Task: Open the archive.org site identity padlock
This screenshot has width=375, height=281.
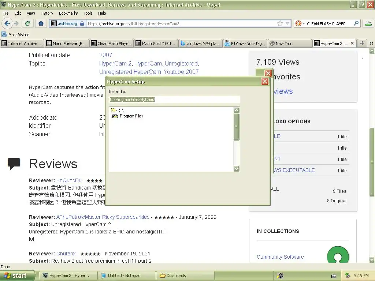Action: [82, 23]
